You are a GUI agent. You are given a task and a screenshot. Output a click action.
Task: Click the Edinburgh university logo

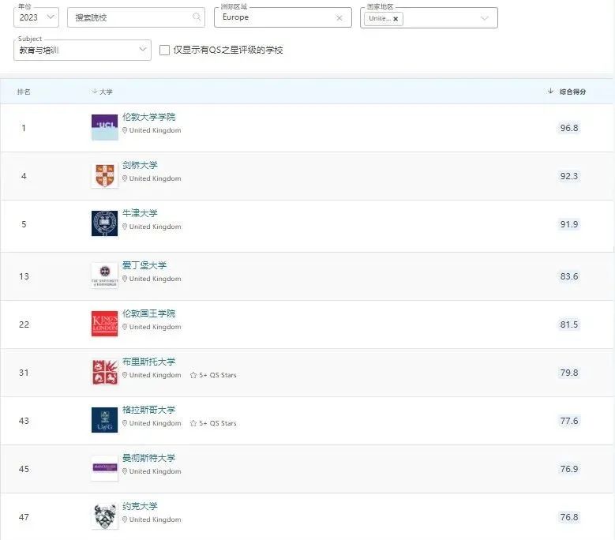pyautogui.click(x=105, y=276)
